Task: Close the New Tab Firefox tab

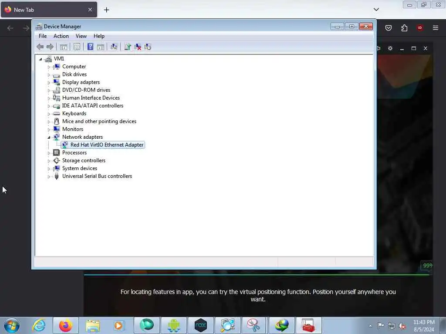Action: (90, 10)
